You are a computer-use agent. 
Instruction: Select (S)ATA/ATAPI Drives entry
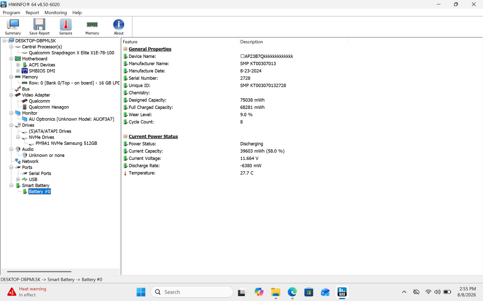(x=50, y=131)
